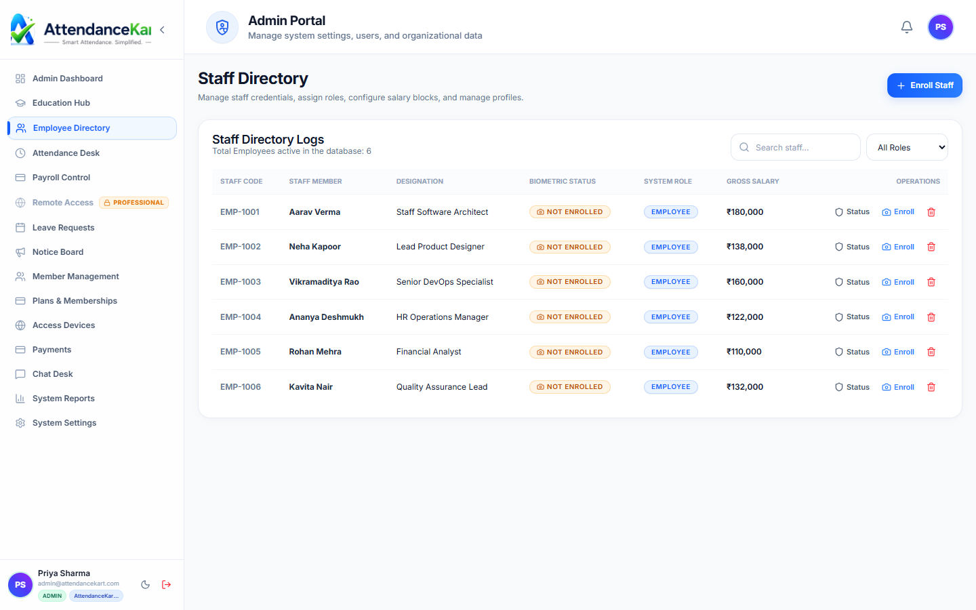Toggle dark mode with the moon icon
This screenshot has height=610, width=976.
[x=145, y=584]
